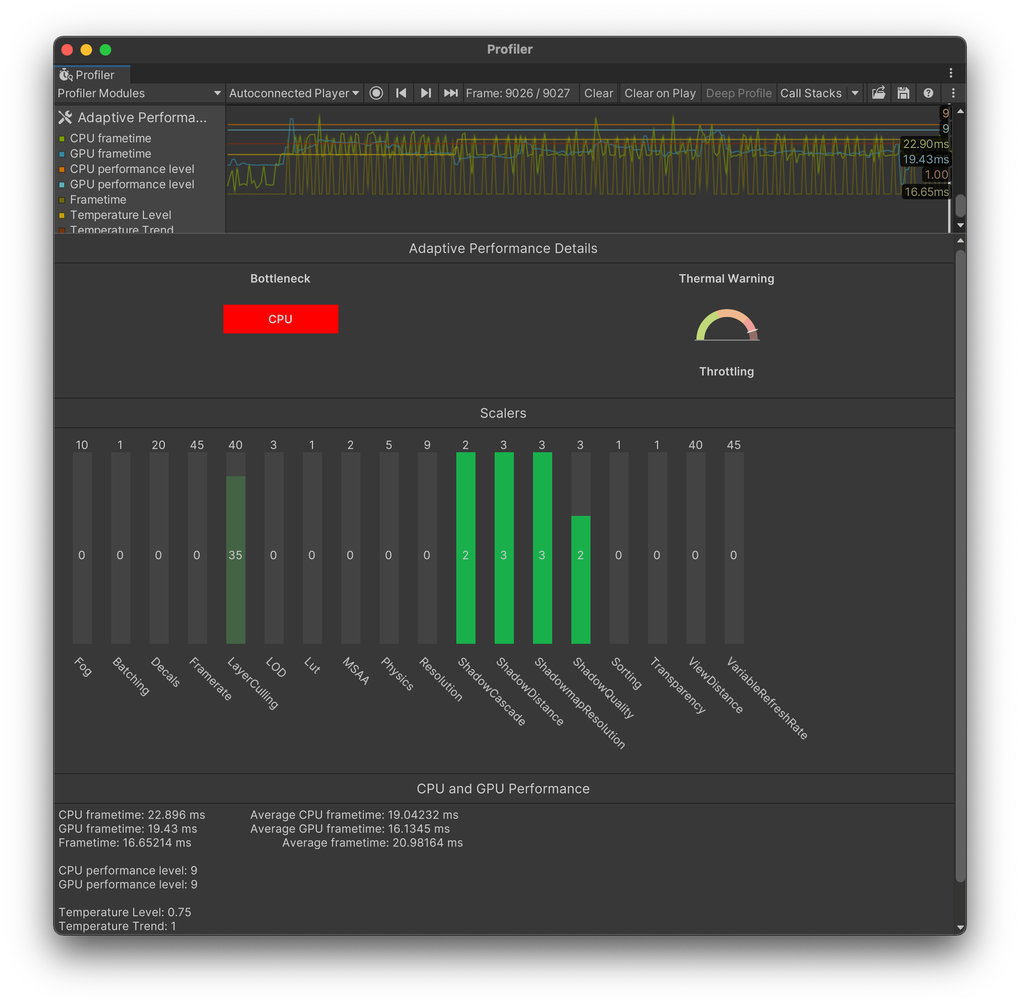Open the Profiler help icon
The image size is (1020, 1006).
[x=927, y=93]
